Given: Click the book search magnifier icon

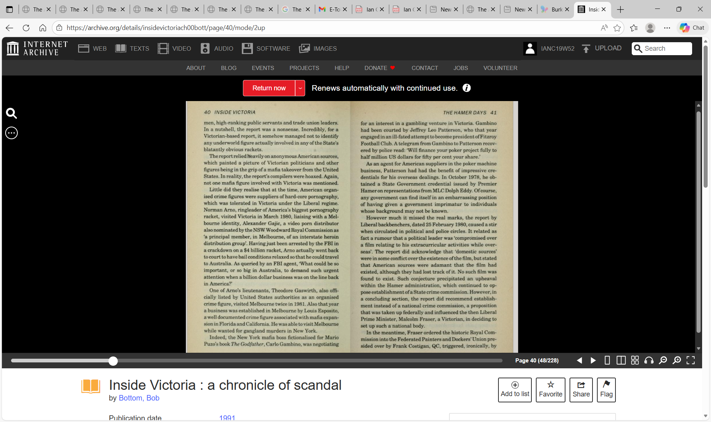Looking at the screenshot, I should (x=11, y=113).
